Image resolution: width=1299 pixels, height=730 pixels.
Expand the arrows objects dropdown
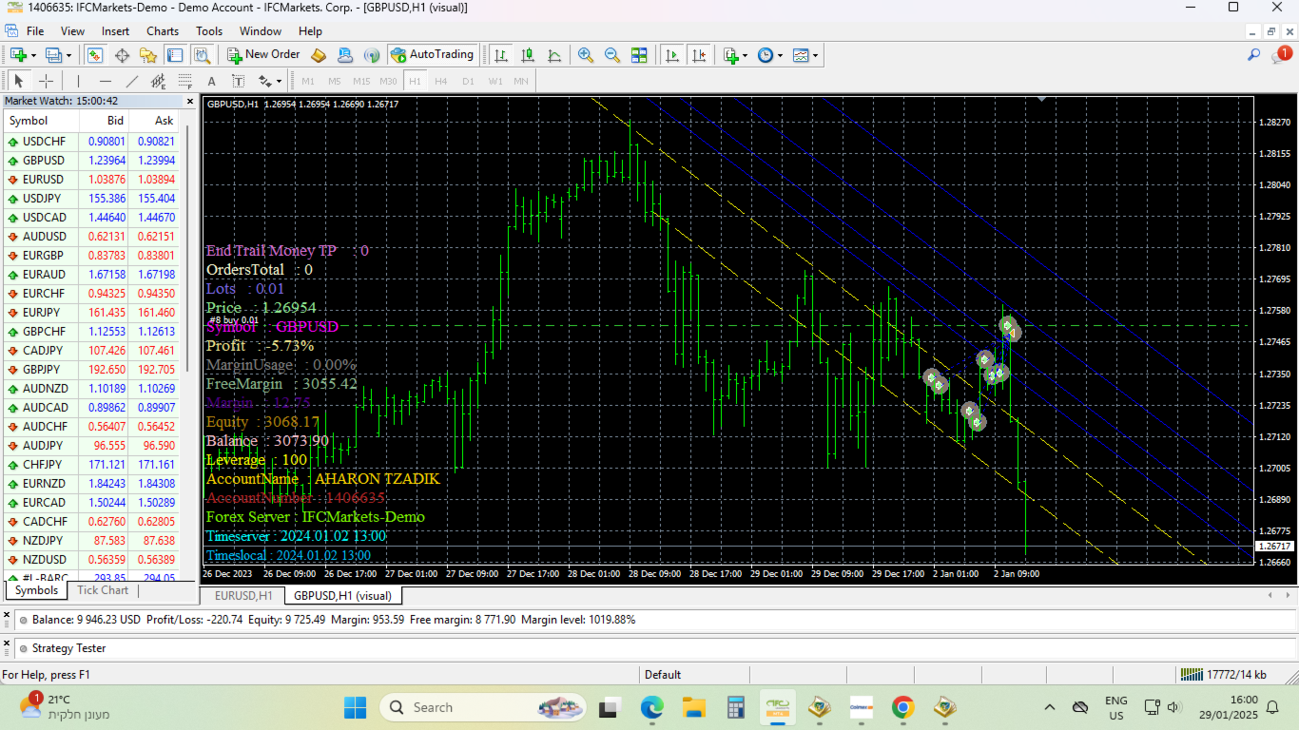pos(278,81)
